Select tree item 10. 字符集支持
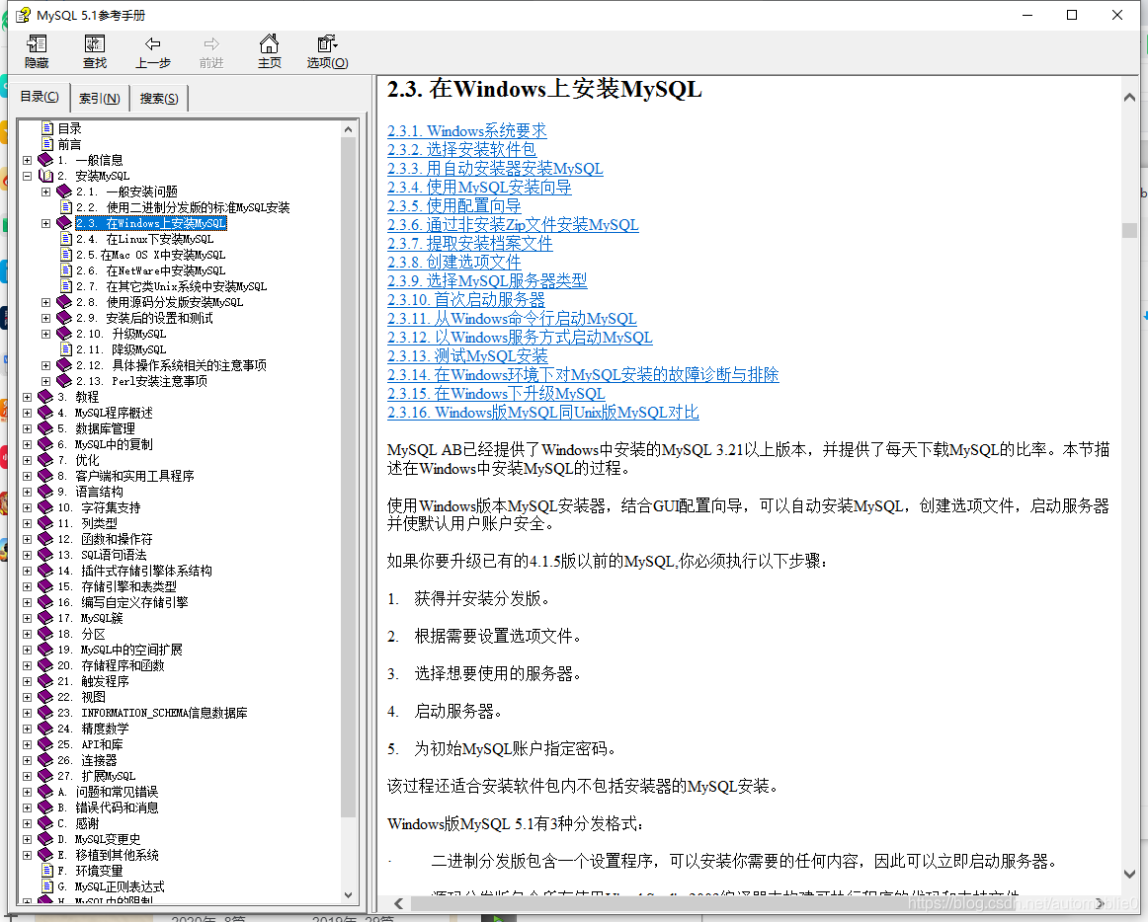This screenshot has height=922, width=1148. pos(99,507)
